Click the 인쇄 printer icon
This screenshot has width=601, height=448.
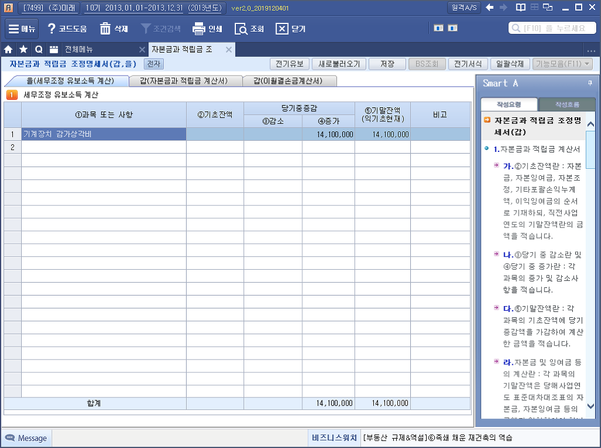[199, 29]
